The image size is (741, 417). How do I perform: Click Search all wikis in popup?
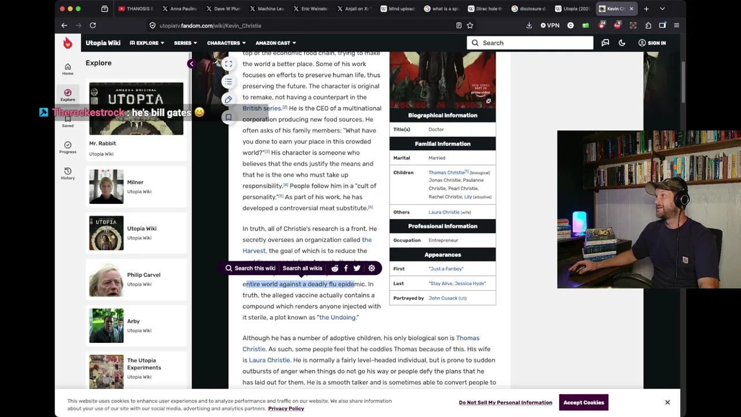coord(302,268)
